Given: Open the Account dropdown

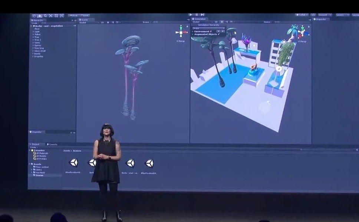Looking at the screenshot, I should coord(325,15).
